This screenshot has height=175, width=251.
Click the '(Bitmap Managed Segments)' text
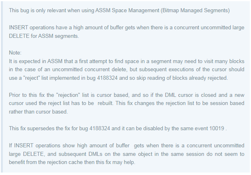click(x=195, y=10)
